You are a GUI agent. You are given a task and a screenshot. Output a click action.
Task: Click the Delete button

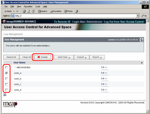pos(42,57)
